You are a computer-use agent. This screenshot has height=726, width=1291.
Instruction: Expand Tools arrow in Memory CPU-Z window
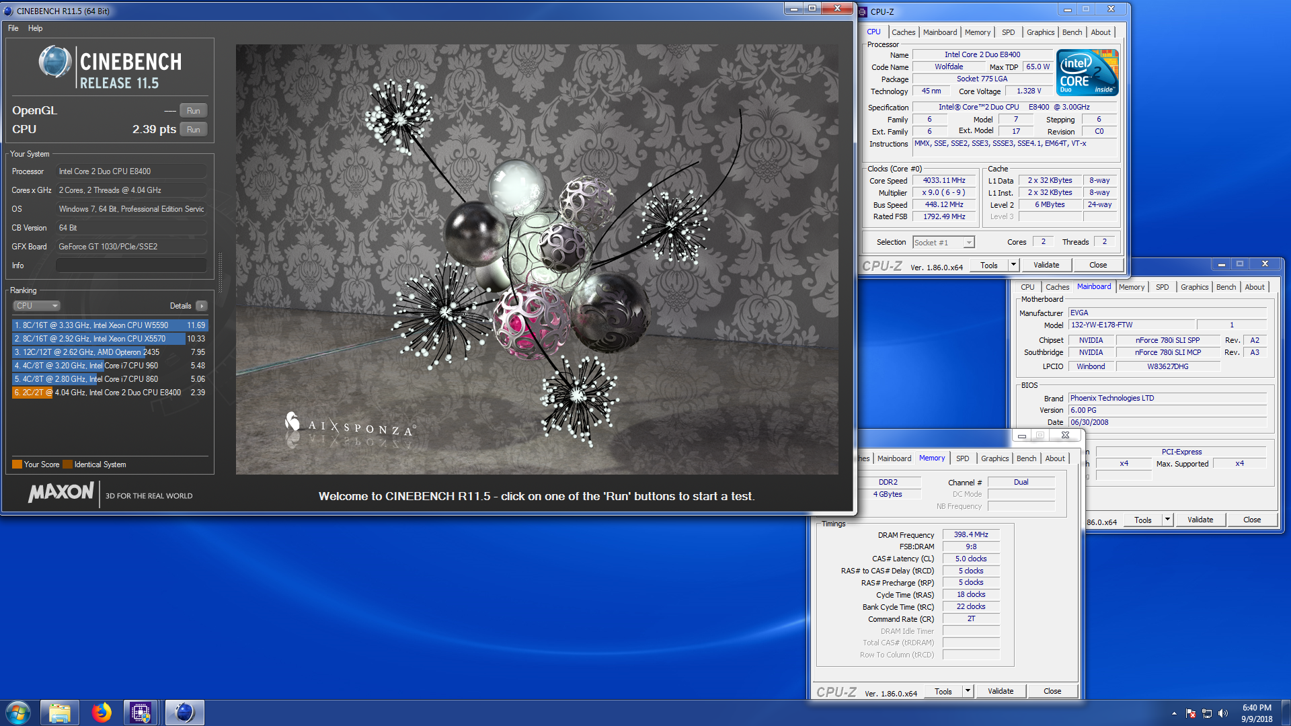[968, 692]
